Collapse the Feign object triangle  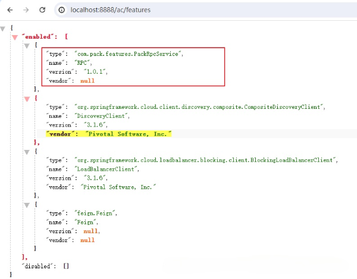(27, 205)
